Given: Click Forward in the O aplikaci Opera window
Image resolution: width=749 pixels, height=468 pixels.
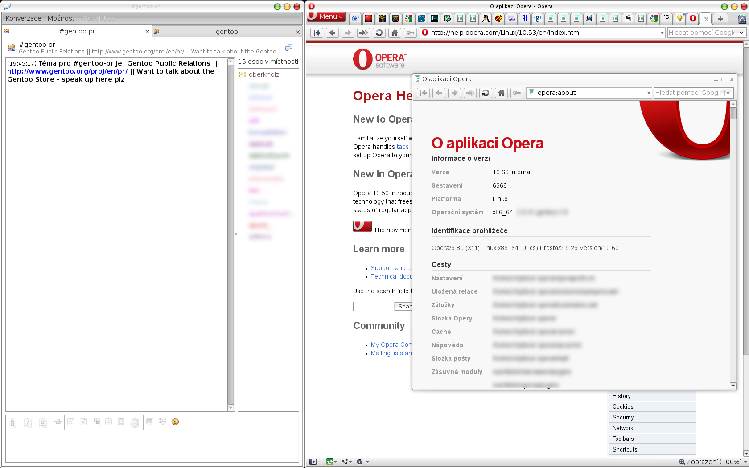Looking at the screenshot, I should tap(454, 93).
